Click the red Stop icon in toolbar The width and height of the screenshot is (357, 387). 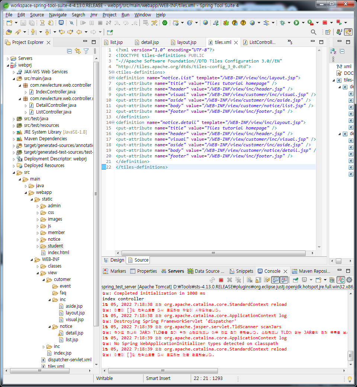(x=325, y=23)
